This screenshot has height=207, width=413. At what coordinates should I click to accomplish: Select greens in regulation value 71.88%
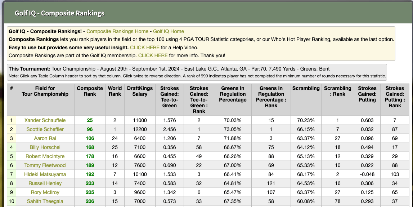tap(233, 138)
